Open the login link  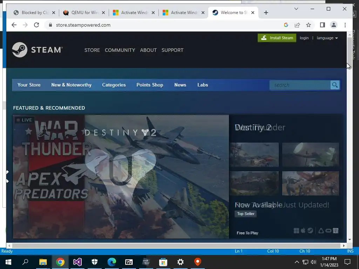click(x=304, y=38)
